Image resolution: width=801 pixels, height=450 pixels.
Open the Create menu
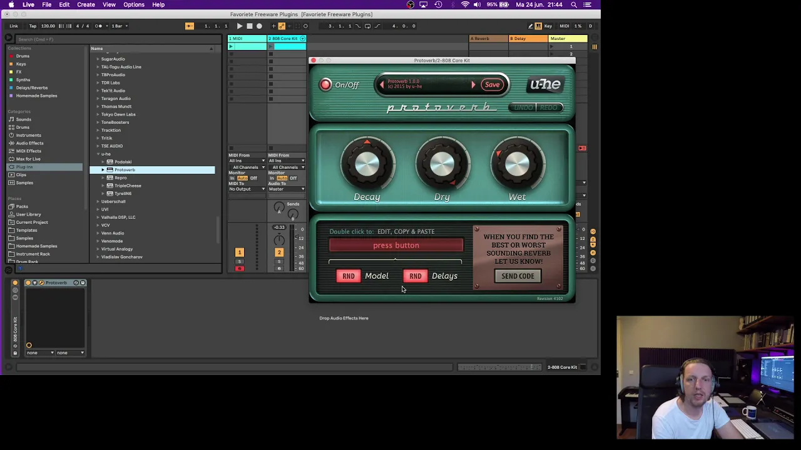click(86, 4)
